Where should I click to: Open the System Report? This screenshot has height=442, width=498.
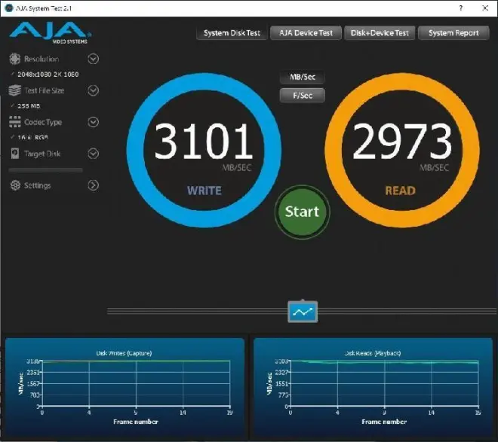tap(453, 33)
